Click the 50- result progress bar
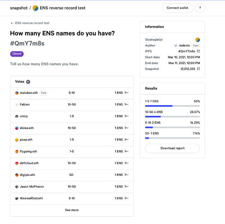This screenshot has width=225, height=224. [172, 138]
